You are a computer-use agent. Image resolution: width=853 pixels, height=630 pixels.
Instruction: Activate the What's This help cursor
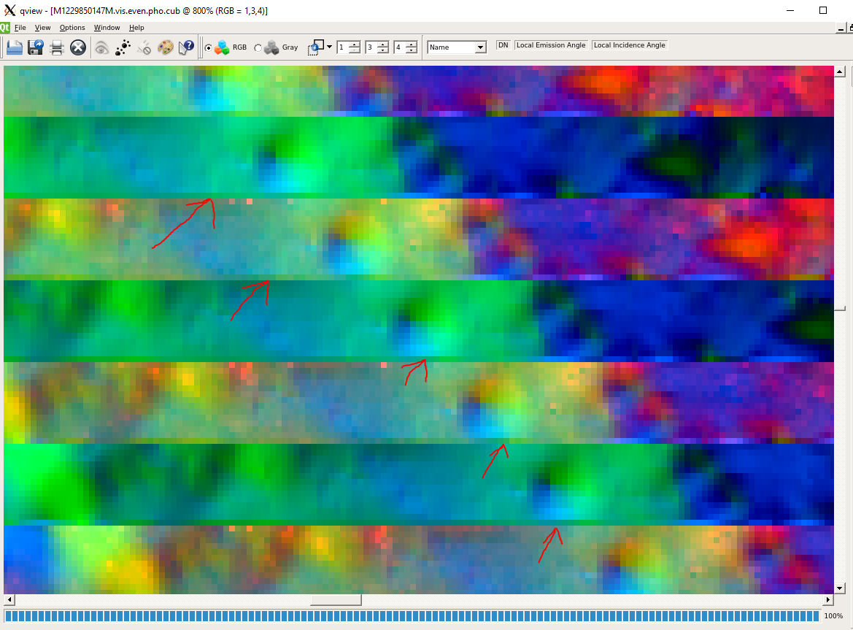(x=187, y=48)
